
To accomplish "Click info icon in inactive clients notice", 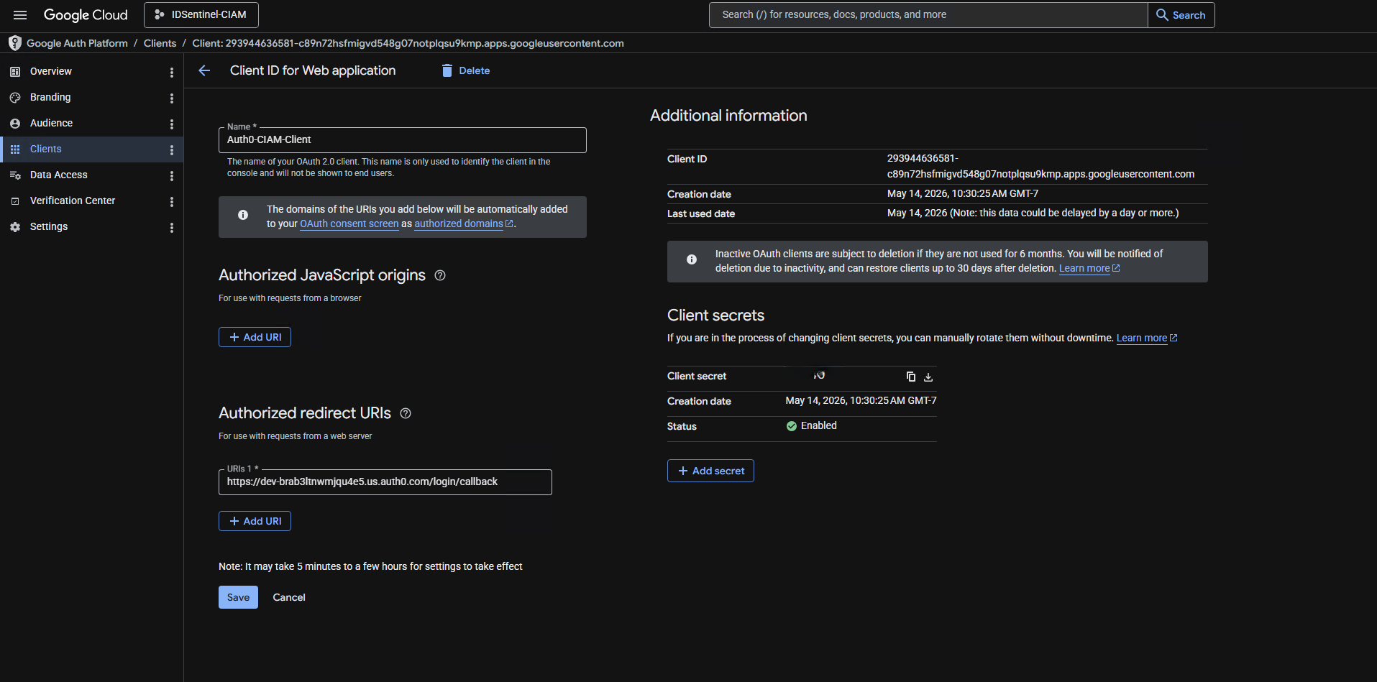I will pos(692,259).
